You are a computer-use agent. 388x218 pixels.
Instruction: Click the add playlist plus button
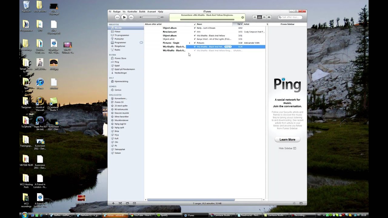pyautogui.click(x=113, y=203)
